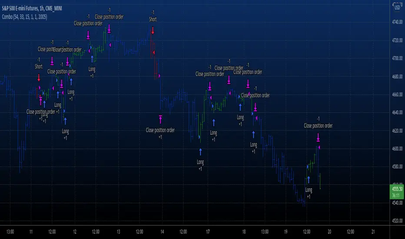Click the 4580.00 price axis label
Viewport: 405px width, 239px height.
[397, 166]
